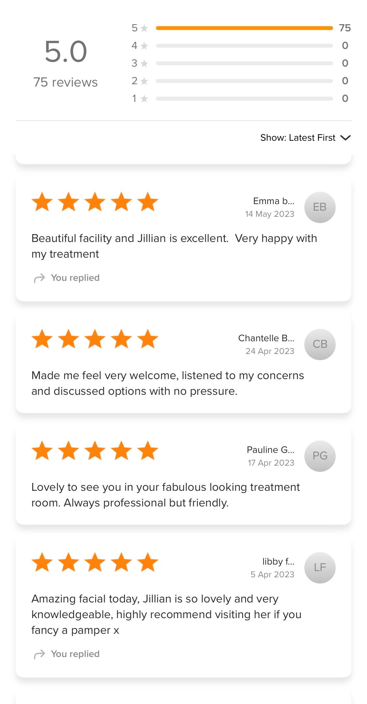Image resolution: width=367 pixels, height=704 pixels.
Task: Click reply arrow icon under libby's review
Action: coord(39,654)
